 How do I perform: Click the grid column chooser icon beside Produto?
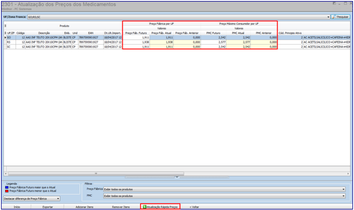click(5, 26)
